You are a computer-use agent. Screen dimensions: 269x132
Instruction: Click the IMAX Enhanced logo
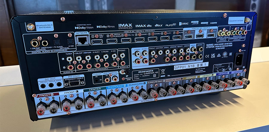point(126,26)
